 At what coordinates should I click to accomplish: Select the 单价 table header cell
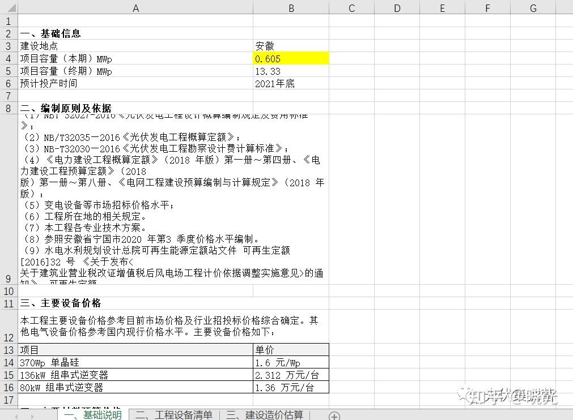pos(291,349)
